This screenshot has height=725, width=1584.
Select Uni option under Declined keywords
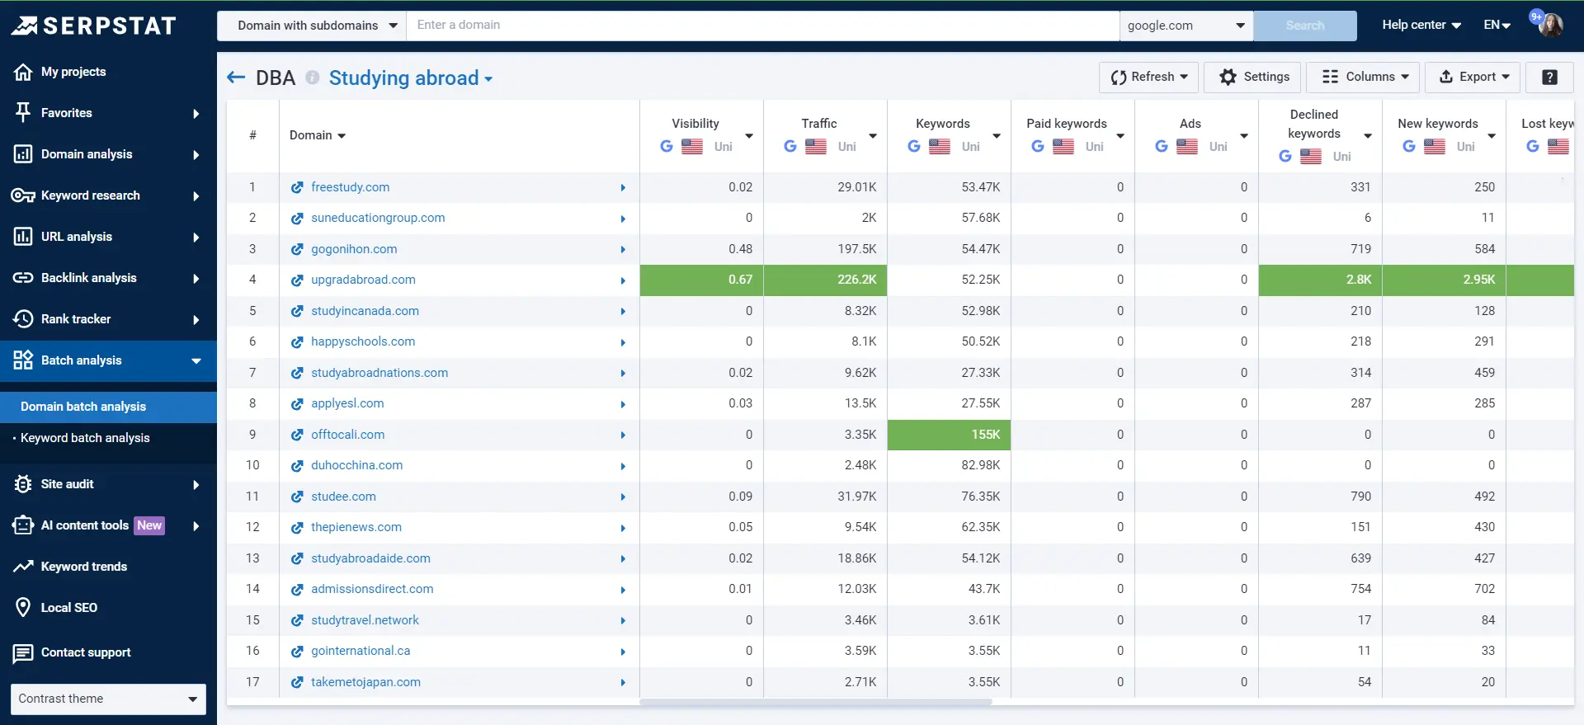pos(1342,157)
